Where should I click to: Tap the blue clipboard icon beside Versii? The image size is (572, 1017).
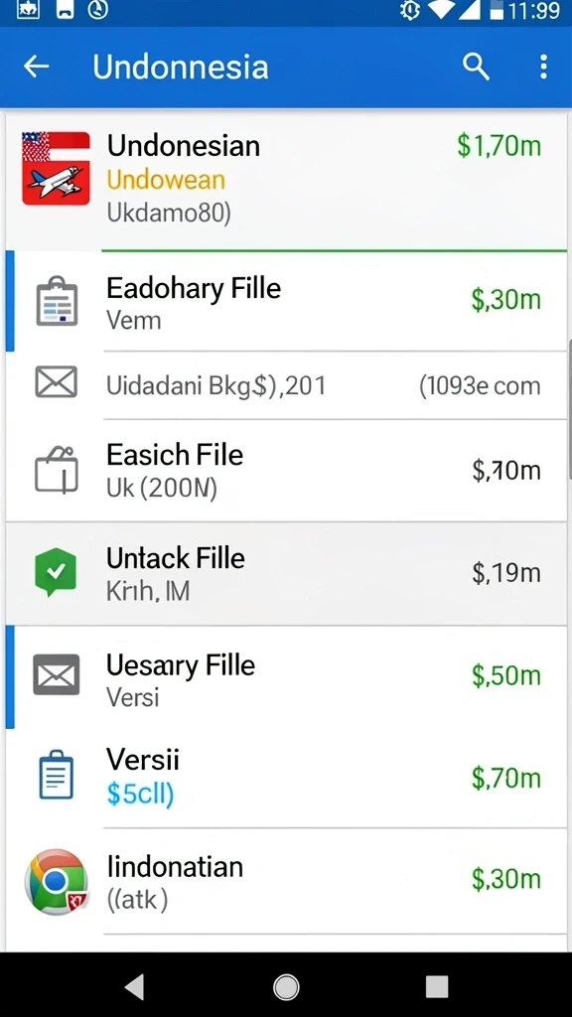57,775
